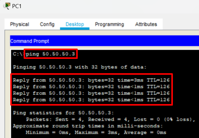Select the Desktop tab

[x=75, y=24]
